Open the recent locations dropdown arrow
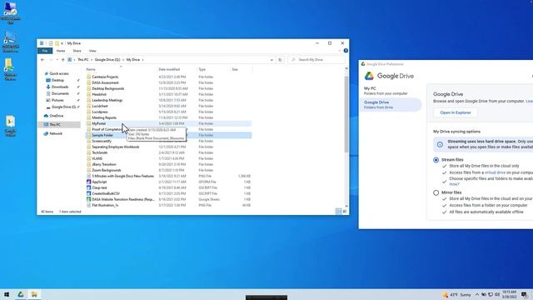 click(x=57, y=60)
